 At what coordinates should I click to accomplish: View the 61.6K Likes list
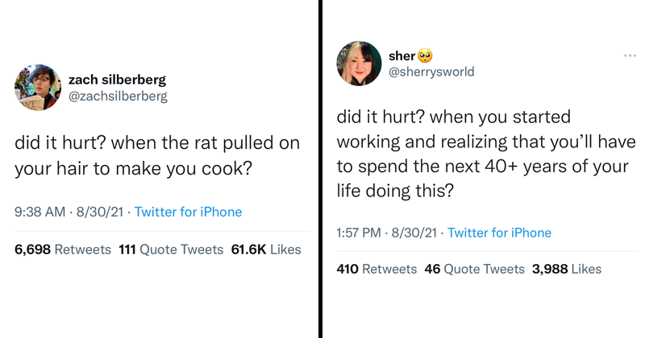click(x=266, y=249)
